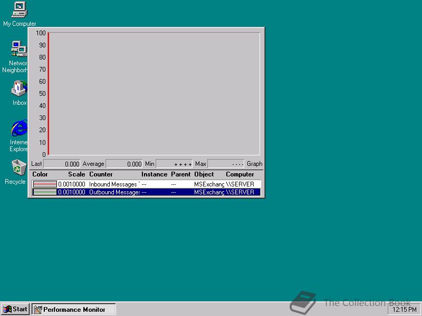Click the Computer column header

(240, 174)
